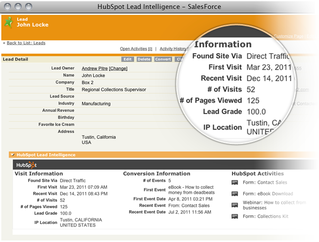Select address text Tustin, California

point(98,137)
